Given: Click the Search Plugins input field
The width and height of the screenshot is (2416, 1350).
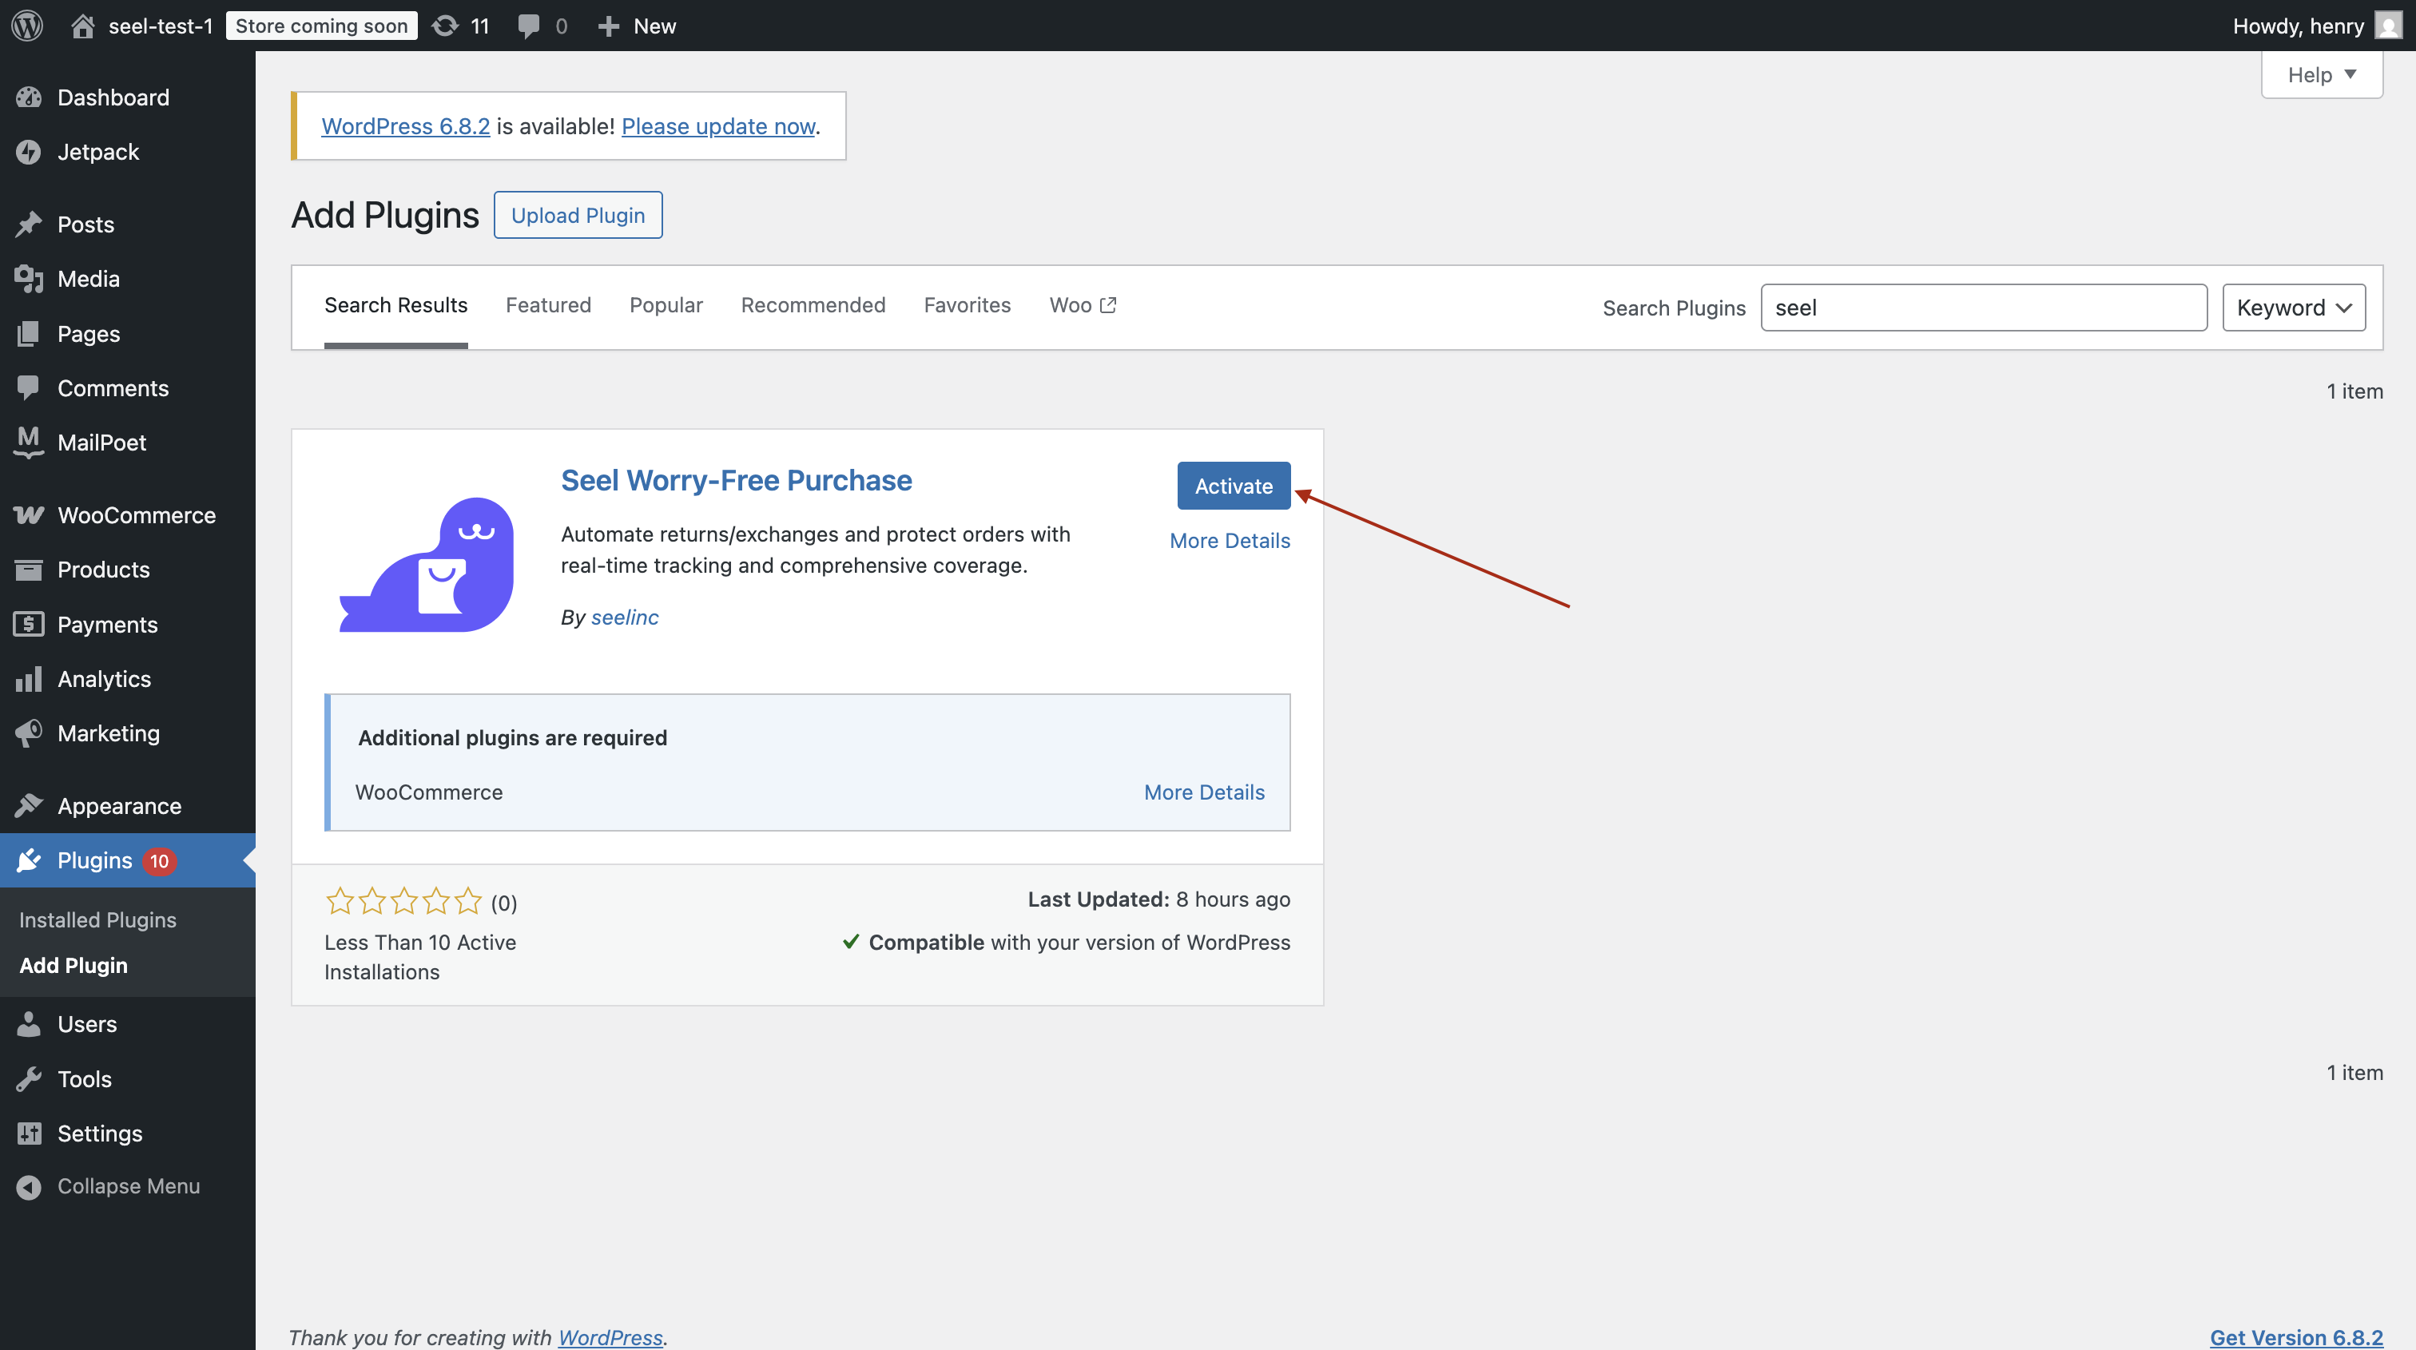Looking at the screenshot, I should coord(1983,308).
